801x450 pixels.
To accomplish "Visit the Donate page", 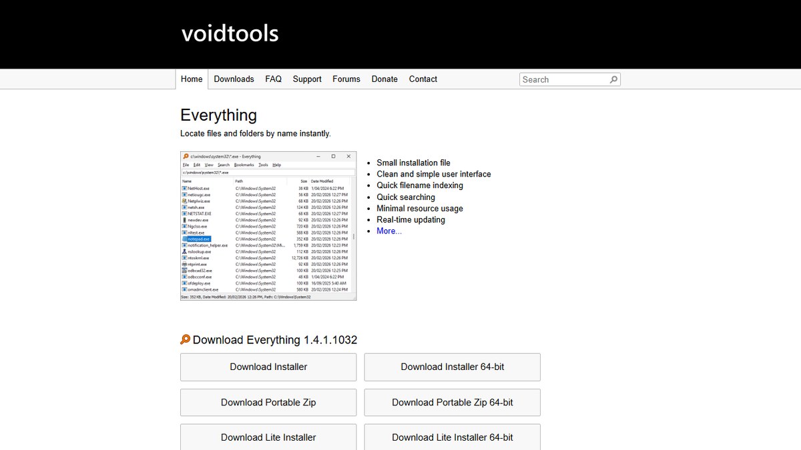I will pos(384,79).
